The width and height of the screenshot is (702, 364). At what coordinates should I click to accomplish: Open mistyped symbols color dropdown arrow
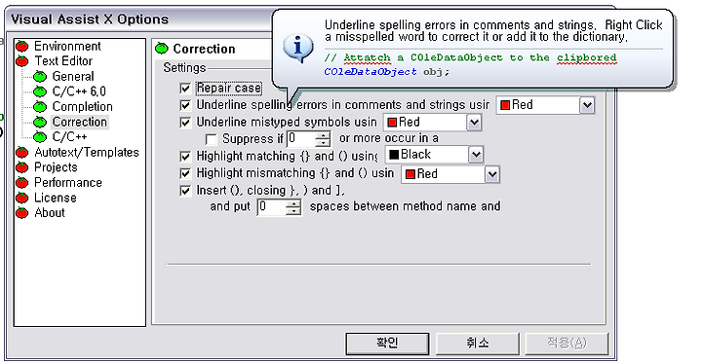coord(474,123)
